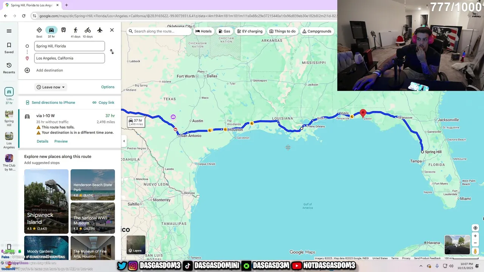Open the taskbar volume control

click(x=451, y=266)
